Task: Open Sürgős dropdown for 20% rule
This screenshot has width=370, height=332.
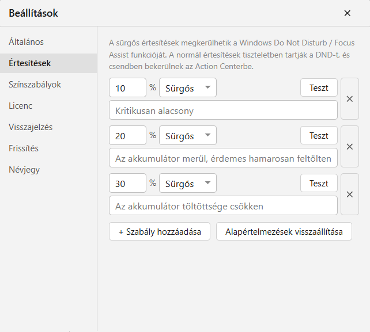Action: pos(188,135)
